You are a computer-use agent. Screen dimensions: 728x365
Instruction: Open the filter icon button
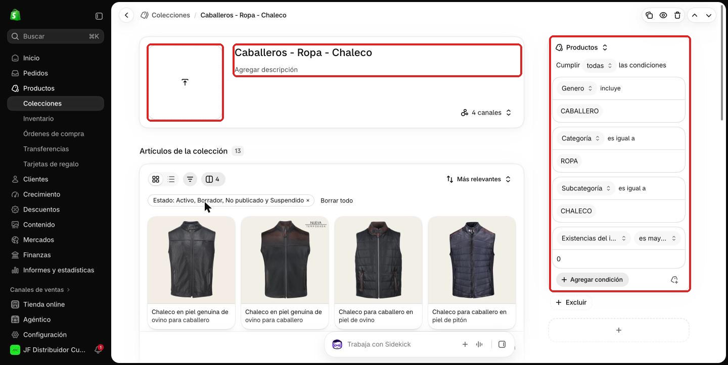(x=190, y=179)
